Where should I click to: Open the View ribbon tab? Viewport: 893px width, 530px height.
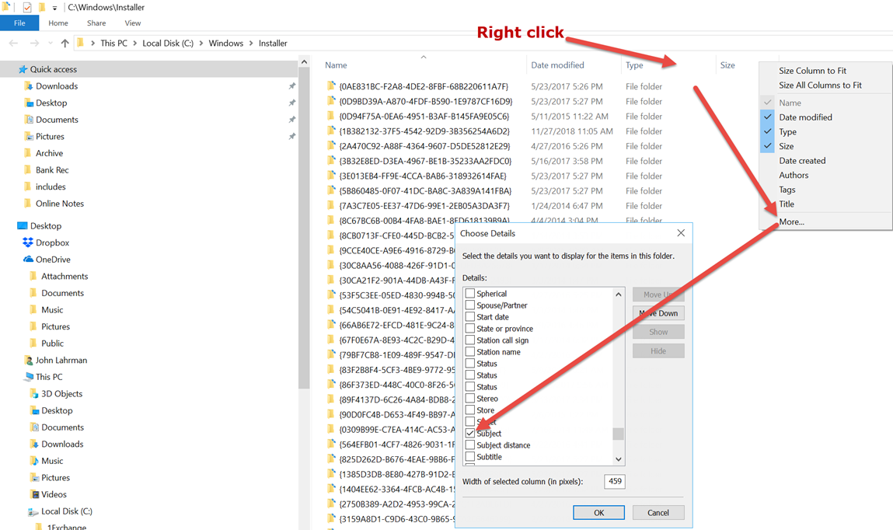[x=133, y=23]
